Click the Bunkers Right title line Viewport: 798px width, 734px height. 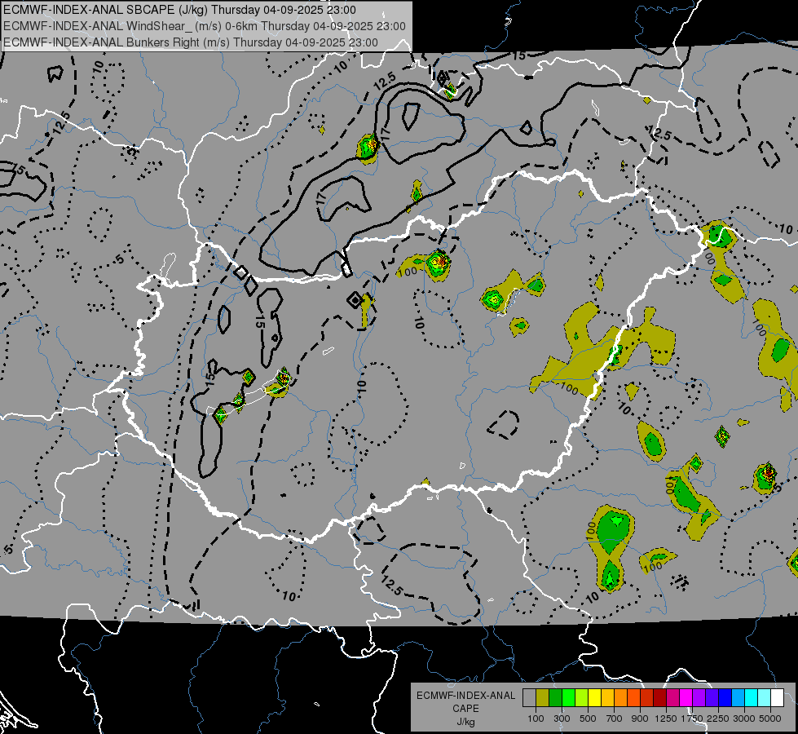point(191,42)
